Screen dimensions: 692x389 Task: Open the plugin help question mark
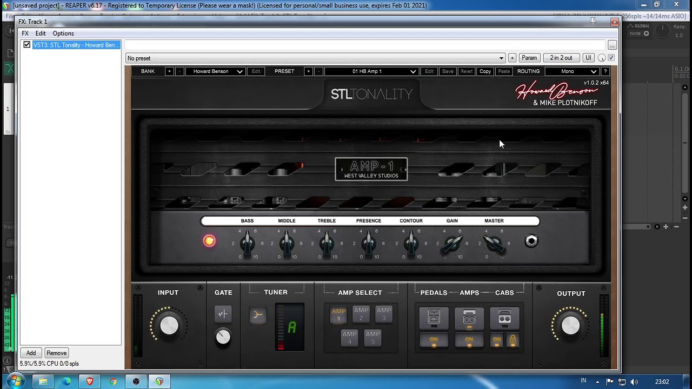pos(605,71)
